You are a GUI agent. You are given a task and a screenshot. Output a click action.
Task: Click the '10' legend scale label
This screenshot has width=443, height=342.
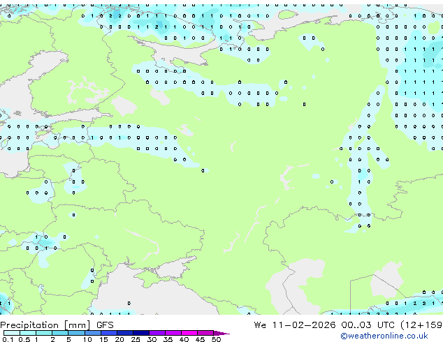pos(87,339)
